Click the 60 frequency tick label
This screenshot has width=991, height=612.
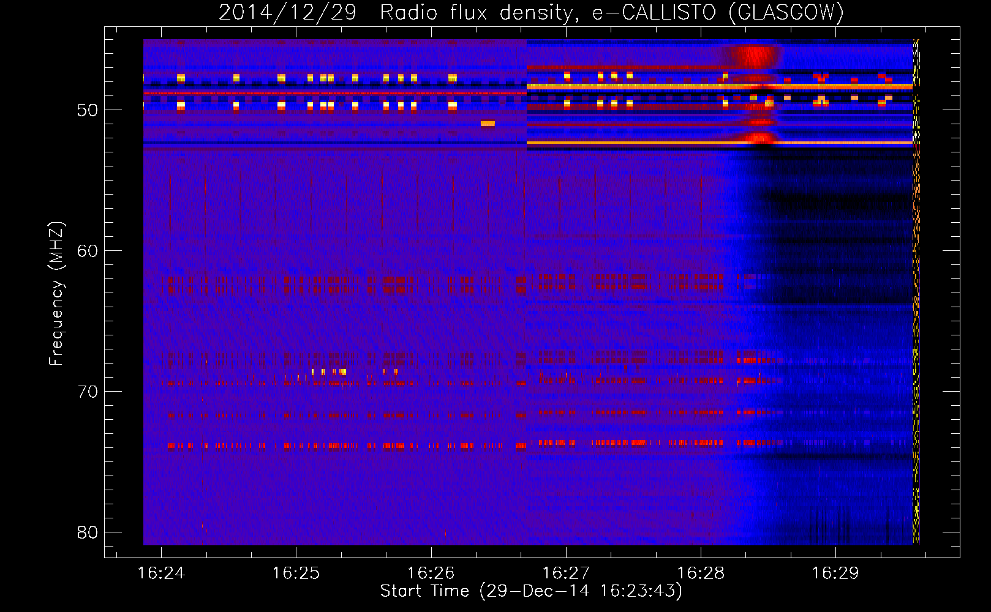click(88, 251)
